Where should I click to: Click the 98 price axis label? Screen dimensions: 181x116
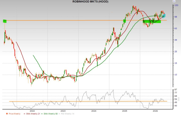pos(176,17)
